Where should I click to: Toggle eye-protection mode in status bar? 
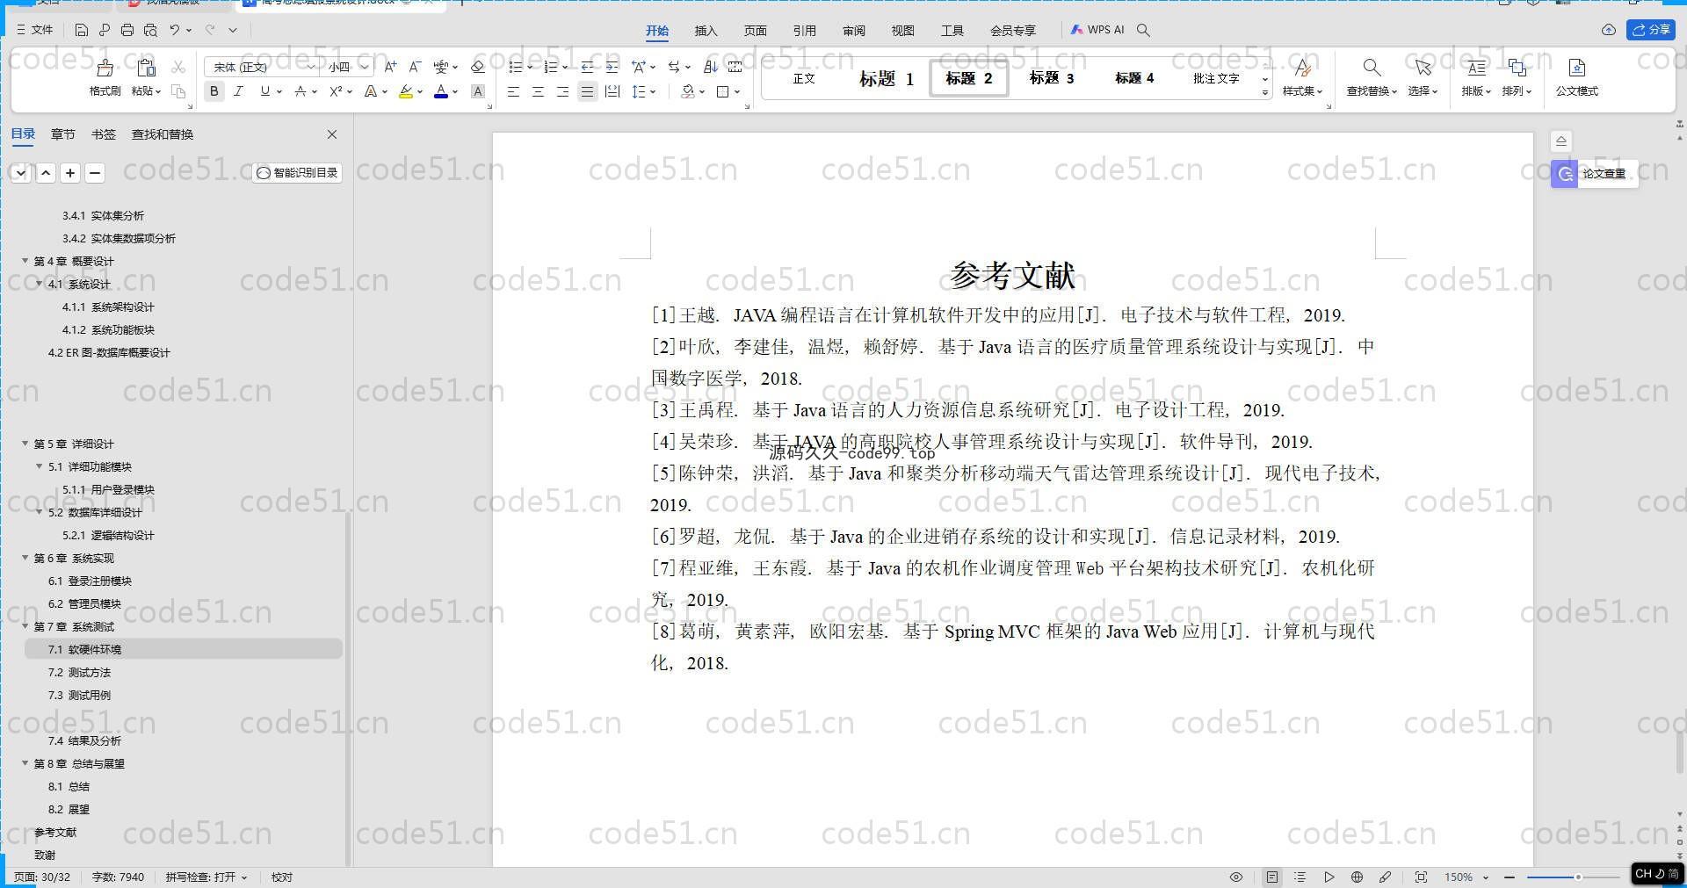(1236, 877)
